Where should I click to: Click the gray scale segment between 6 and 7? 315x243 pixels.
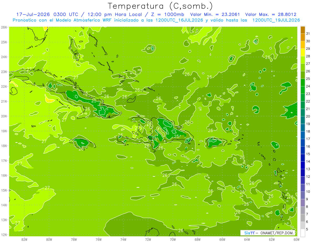[303, 218]
